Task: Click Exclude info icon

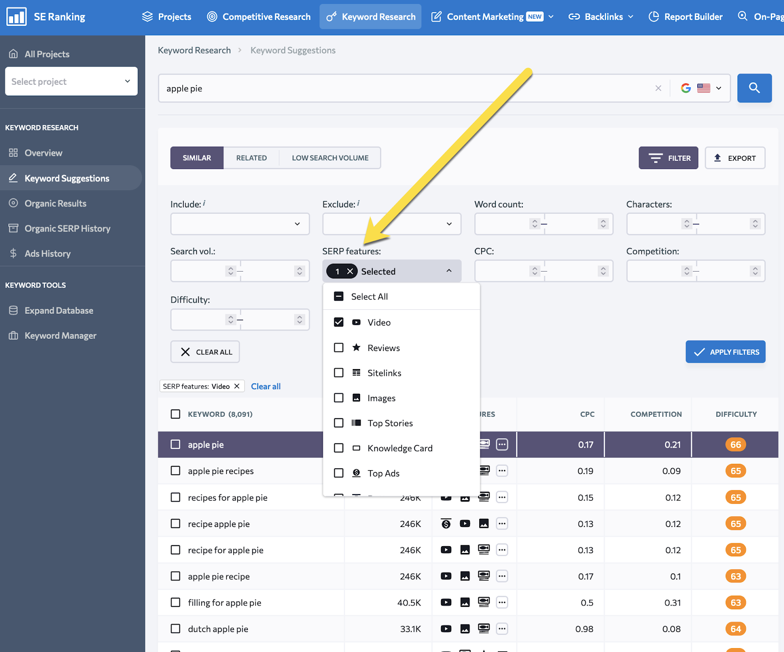Action: pyautogui.click(x=358, y=203)
